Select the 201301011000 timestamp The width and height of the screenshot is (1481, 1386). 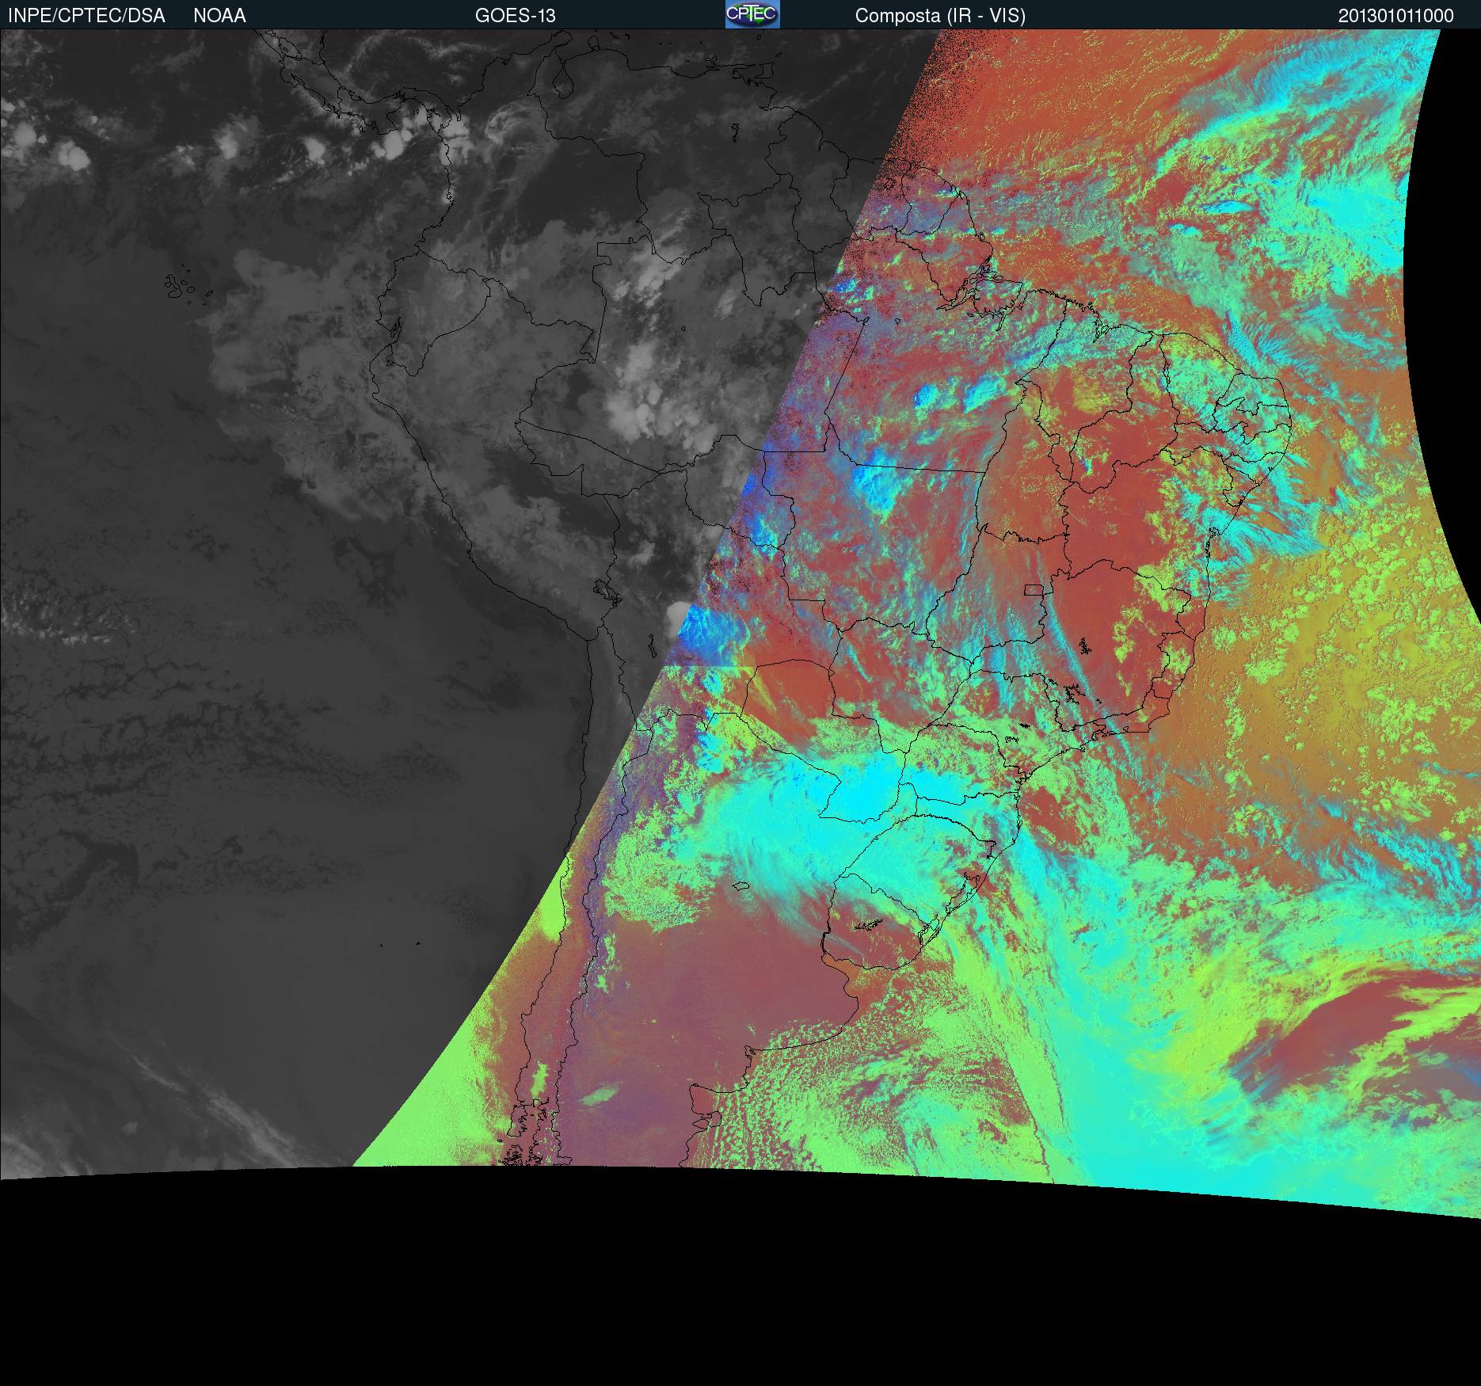click(1396, 16)
